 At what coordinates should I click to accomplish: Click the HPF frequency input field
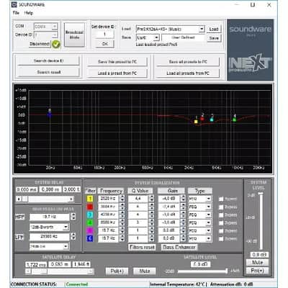pyautogui.click(x=49, y=217)
